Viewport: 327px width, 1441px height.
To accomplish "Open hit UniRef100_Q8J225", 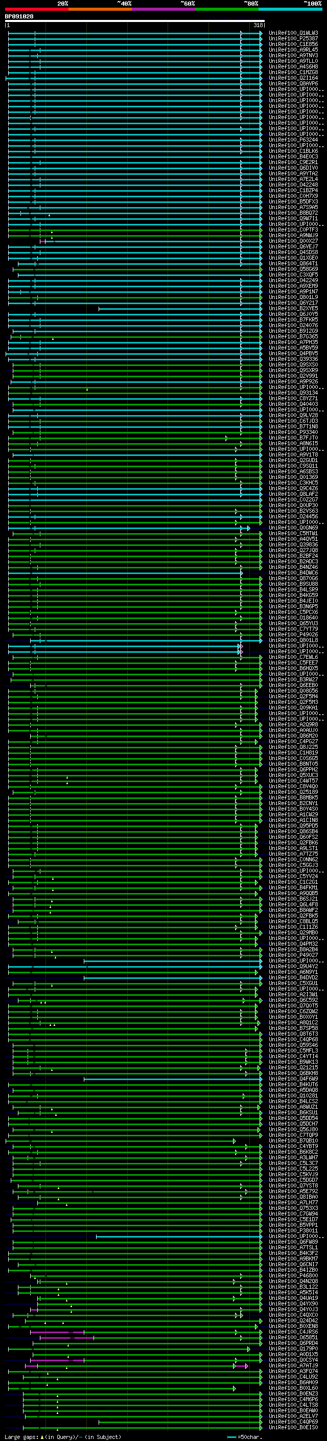I will (x=293, y=747).
